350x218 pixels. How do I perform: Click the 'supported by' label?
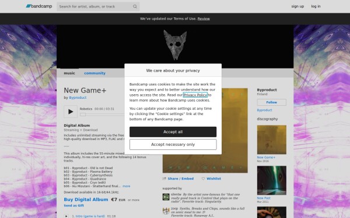click(172, 188)
